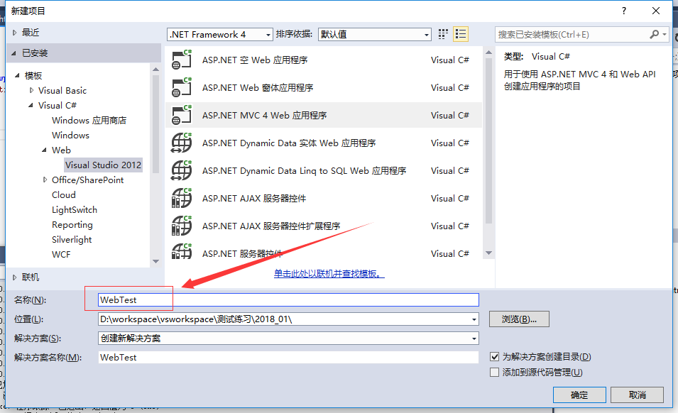Click the ASP.NET MVC 4 Web 应用程序 icon
Image resolution: width=678 pixels, height=413 pixels.
point(182,115)
